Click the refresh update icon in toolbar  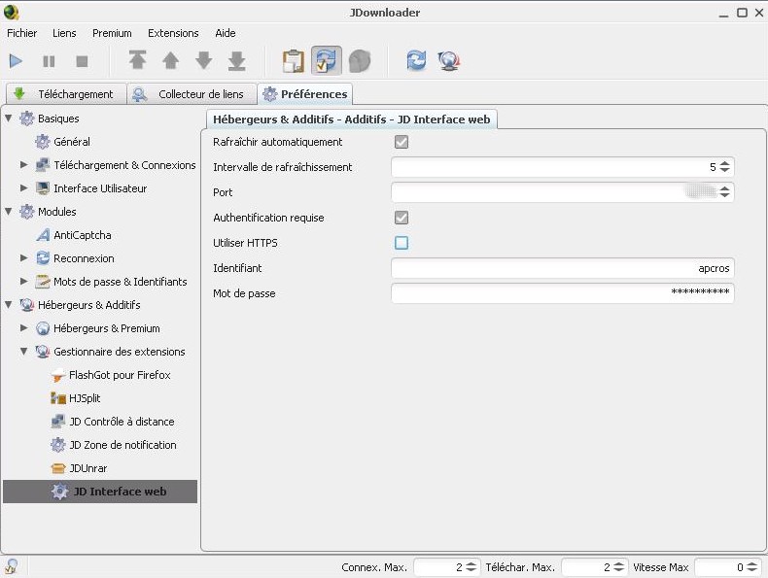click(x=416, y=61)
